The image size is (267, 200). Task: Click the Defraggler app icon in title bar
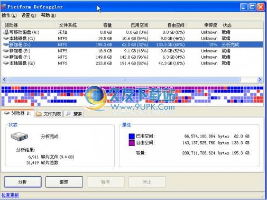[x=4, y=7]
